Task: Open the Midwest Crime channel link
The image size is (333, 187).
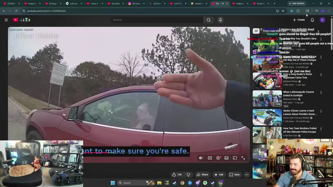Action: 290,99
